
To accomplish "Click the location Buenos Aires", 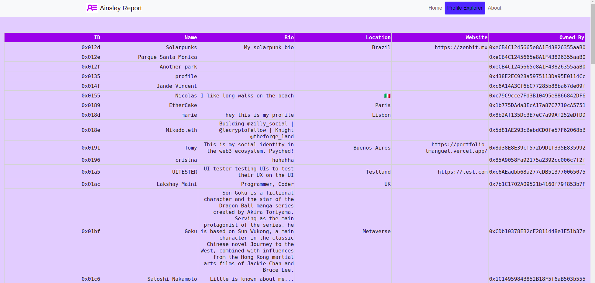I will pos(372,148).
